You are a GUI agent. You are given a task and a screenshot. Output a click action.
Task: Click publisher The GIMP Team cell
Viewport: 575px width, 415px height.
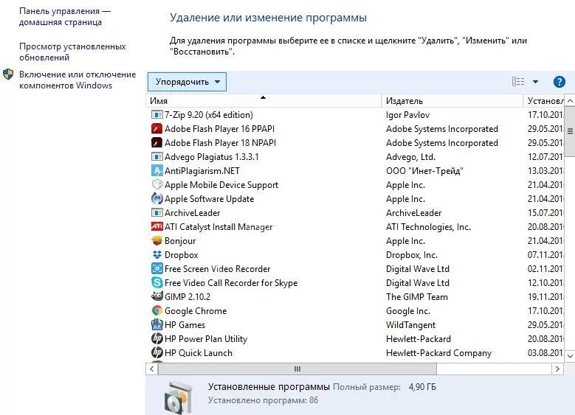click(416, 296)
